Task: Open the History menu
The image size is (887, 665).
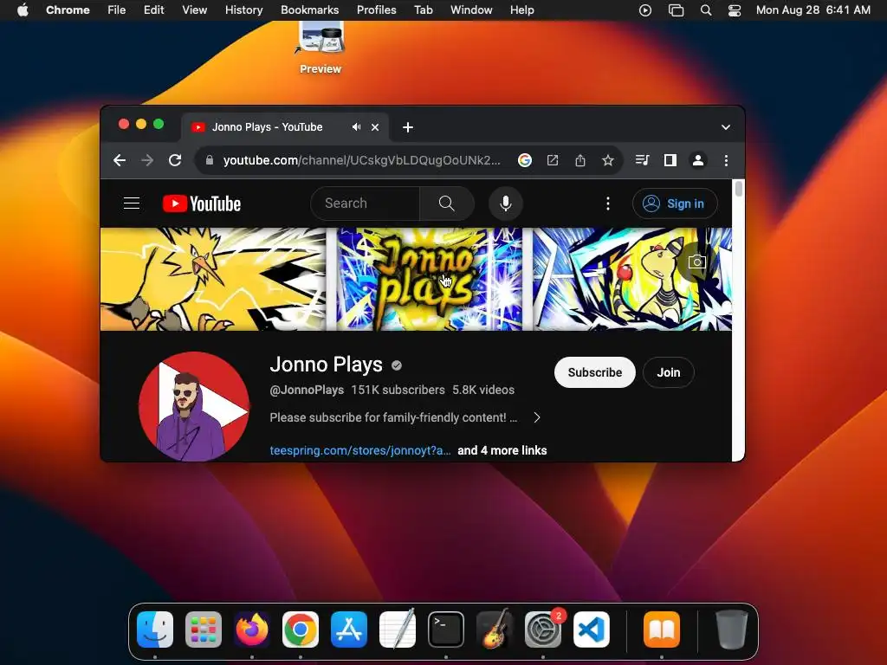Action: [243, 10]
